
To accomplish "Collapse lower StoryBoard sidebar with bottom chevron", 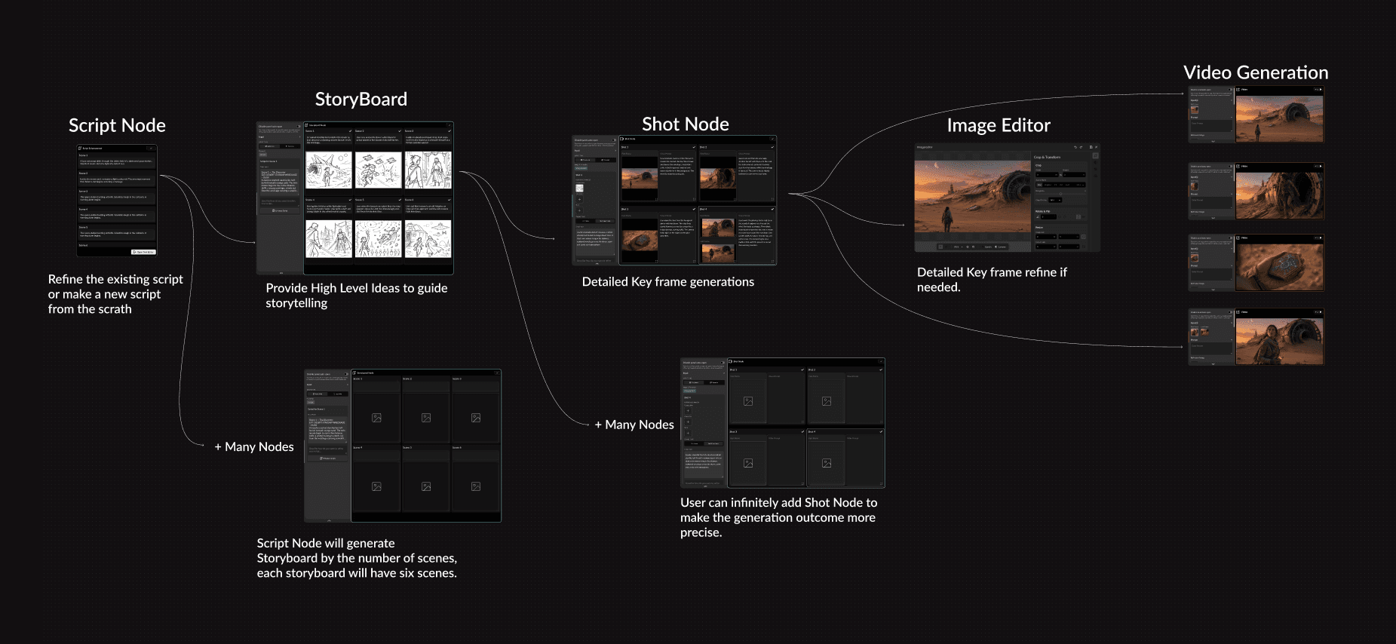I will tap(329, 520).
